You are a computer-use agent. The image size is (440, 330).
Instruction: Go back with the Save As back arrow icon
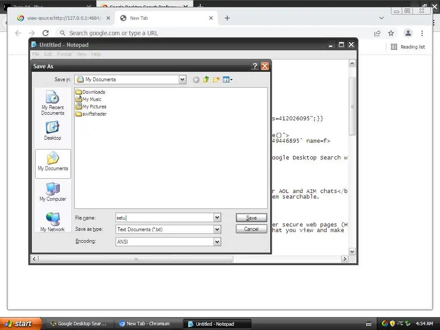pyautogui.click(x=196, y=79)
